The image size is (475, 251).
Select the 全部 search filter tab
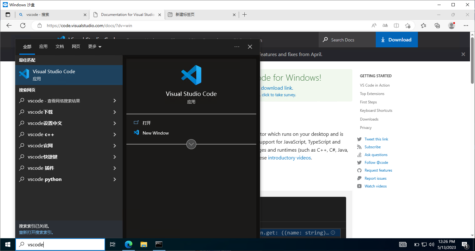tap(27, 46)
